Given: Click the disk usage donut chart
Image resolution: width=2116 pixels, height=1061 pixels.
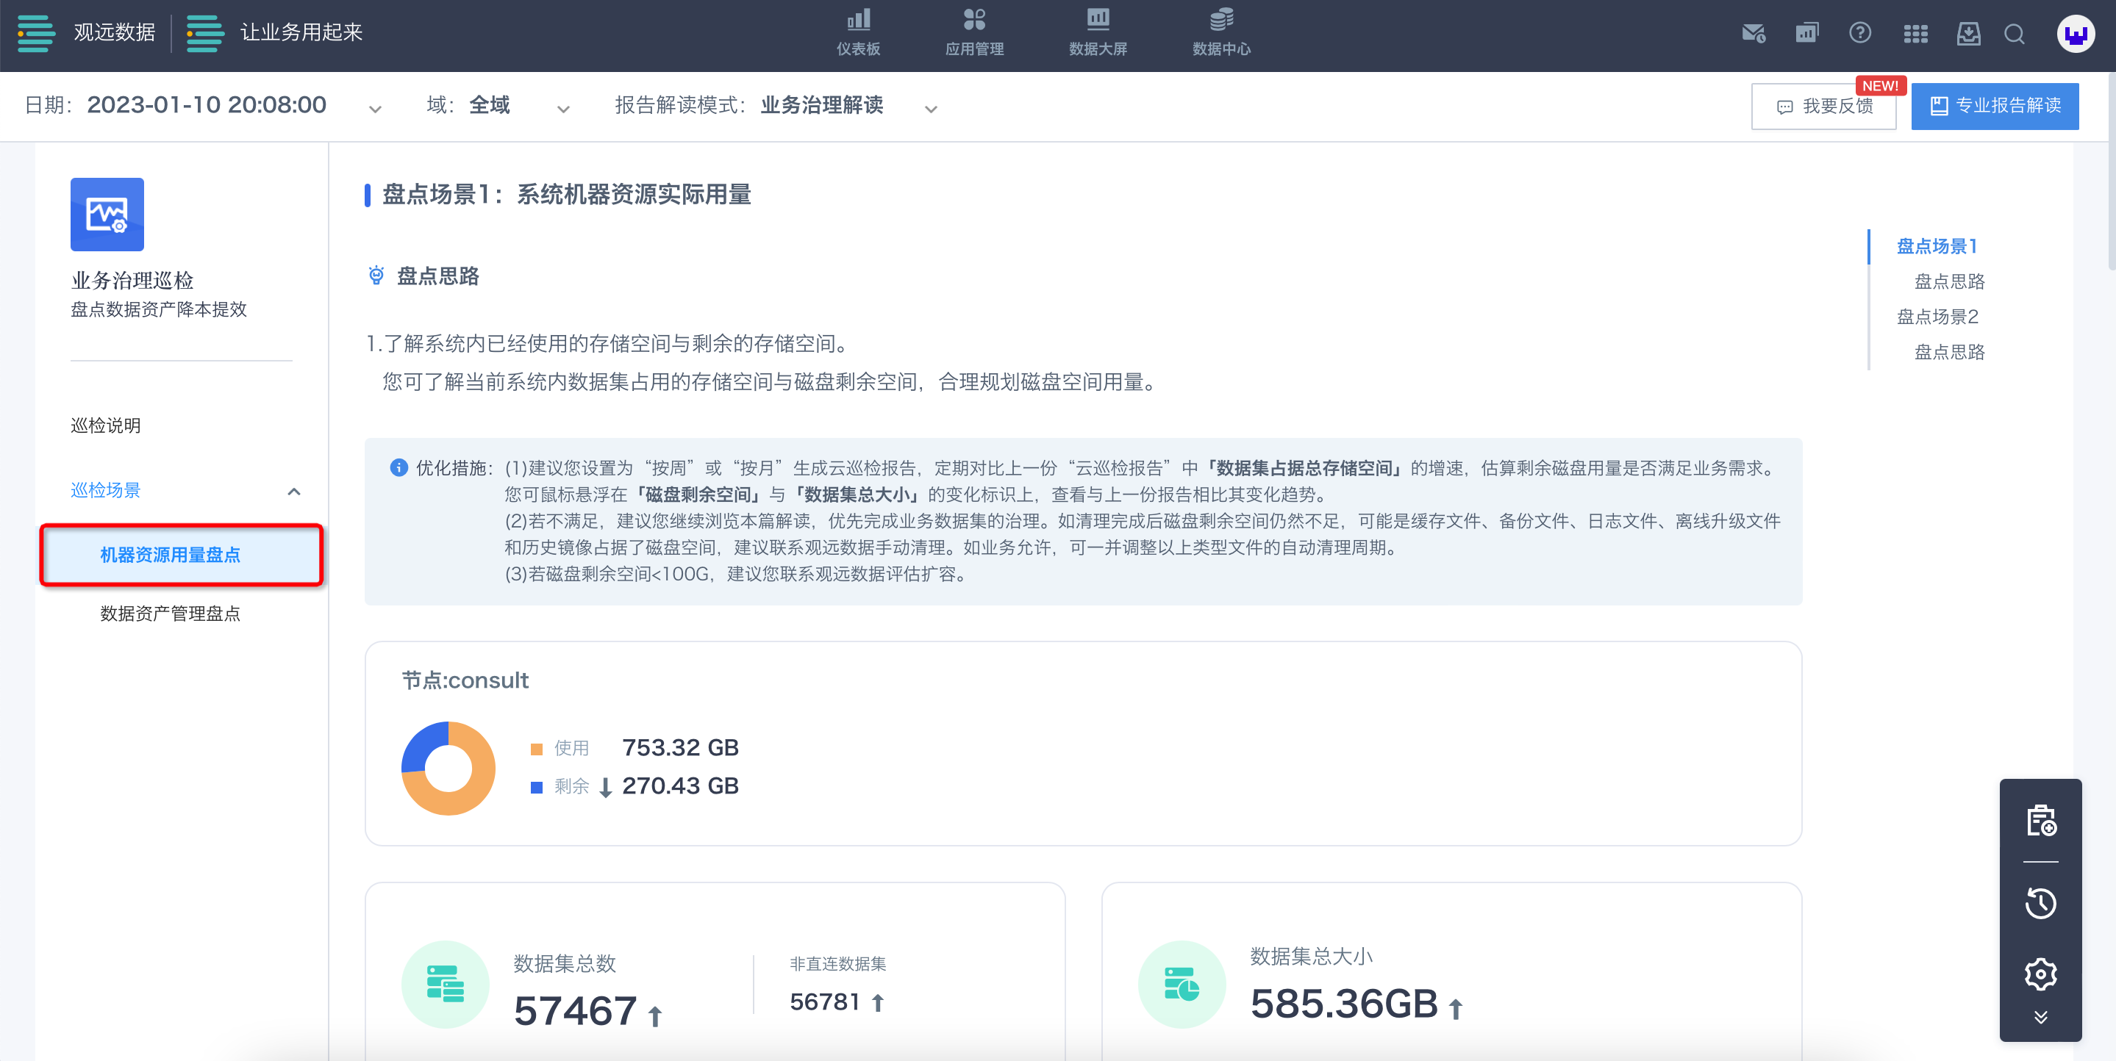Looking at the screenshot, I should click(x=448, y=768).
